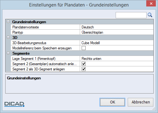
Task: Confirm settings with the OK button
Action: 112,102
